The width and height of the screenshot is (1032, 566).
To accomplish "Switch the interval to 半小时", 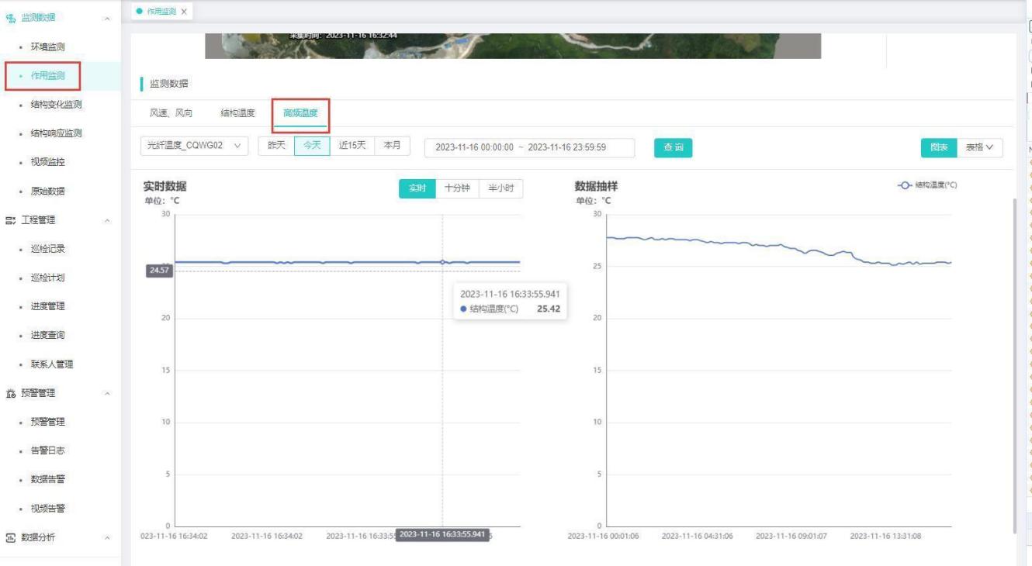I will [x=500, y=188].
